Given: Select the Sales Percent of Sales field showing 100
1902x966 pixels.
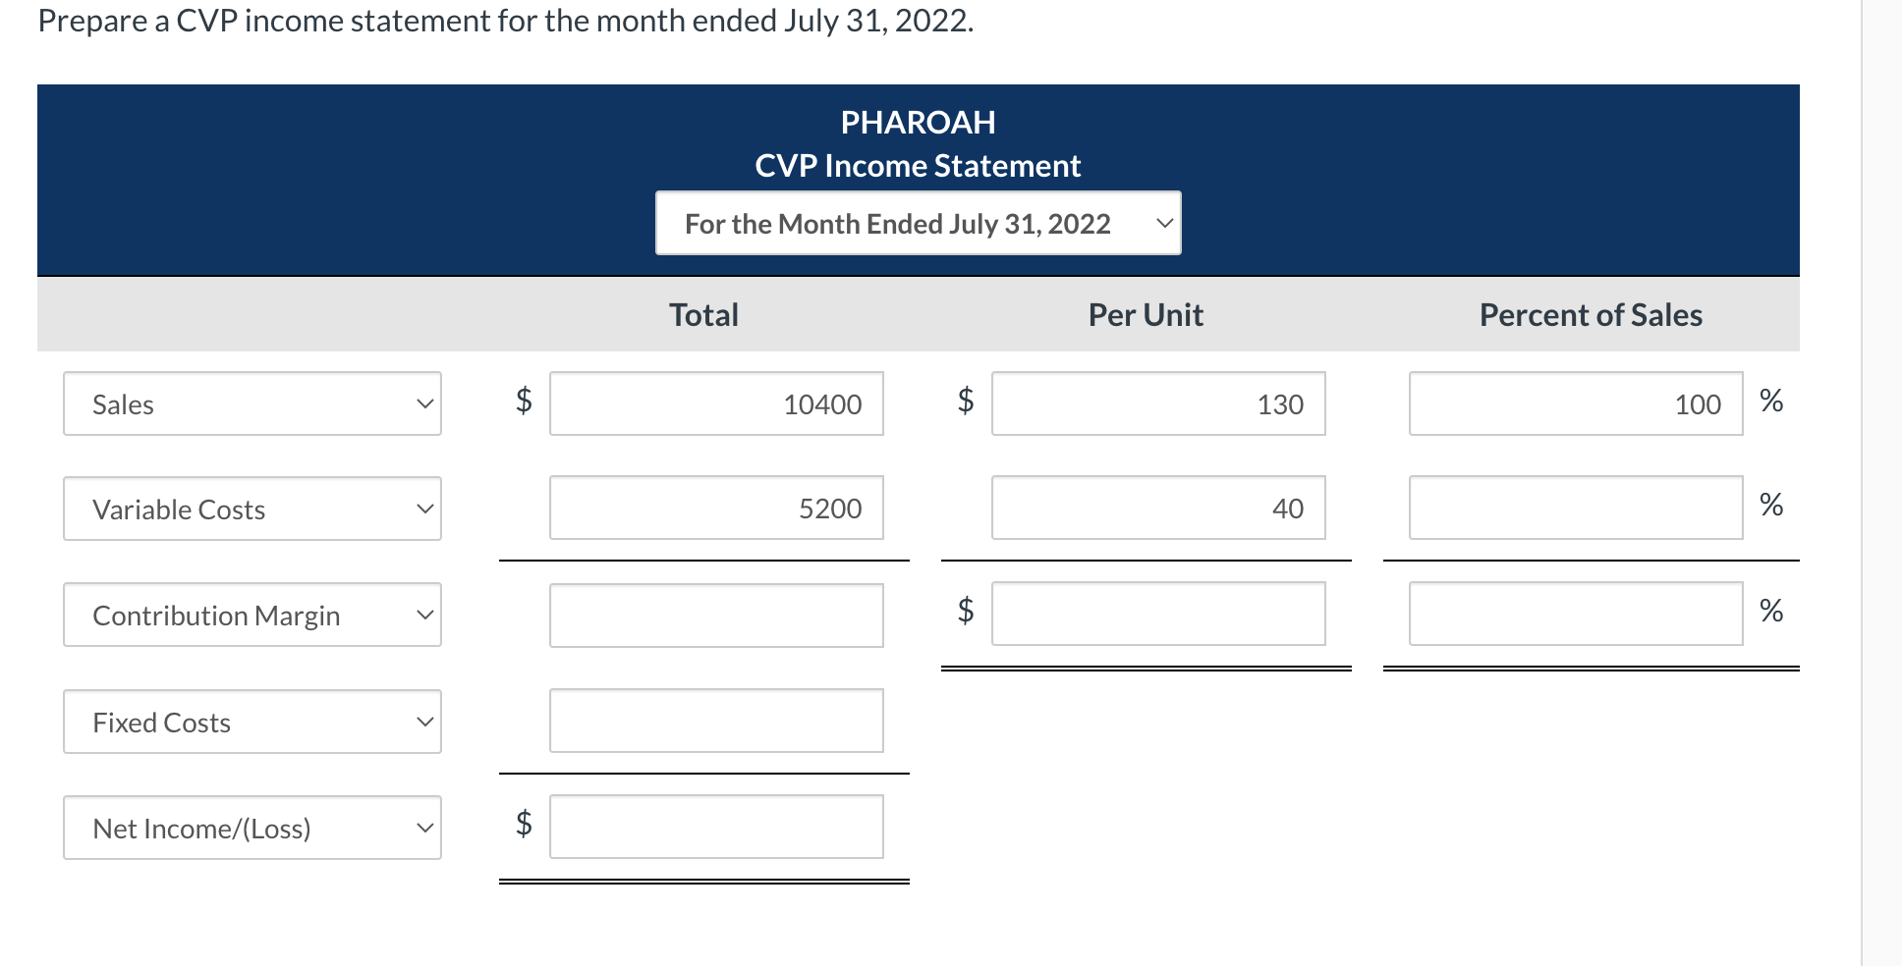Looking at the screenshot, I should click(x=1575, y=403).
